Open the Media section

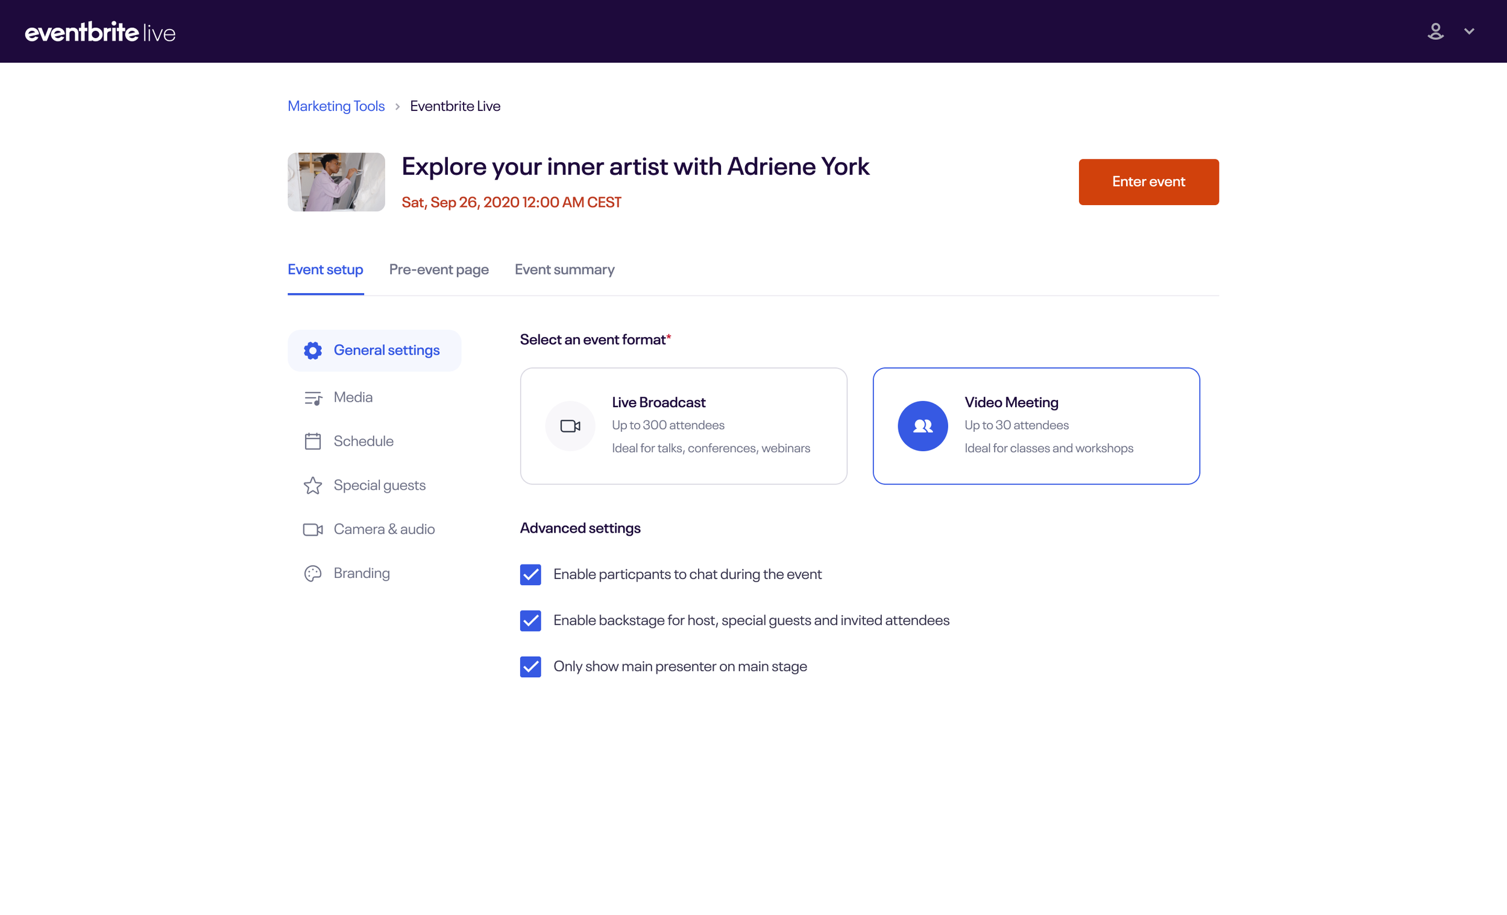point(353,397)
